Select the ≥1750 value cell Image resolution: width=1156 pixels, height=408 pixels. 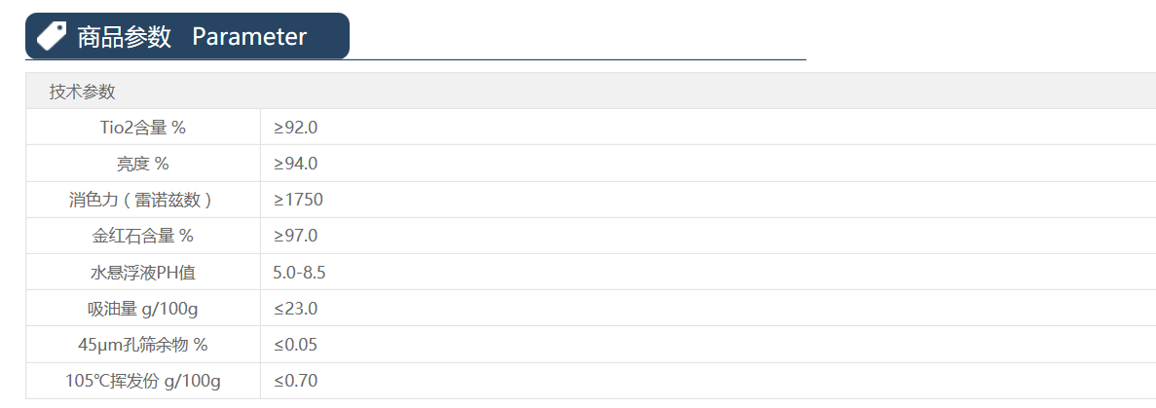coord(298,200)
